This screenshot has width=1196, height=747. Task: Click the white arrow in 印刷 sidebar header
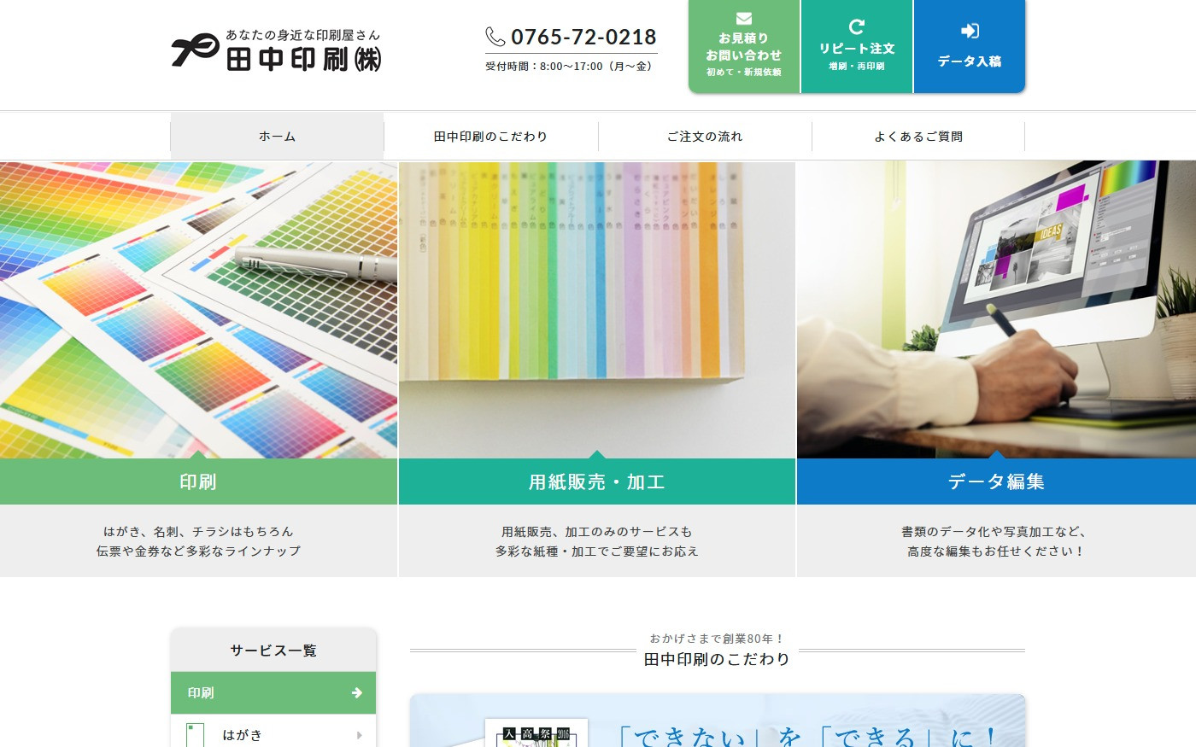[x=357, y=693]
